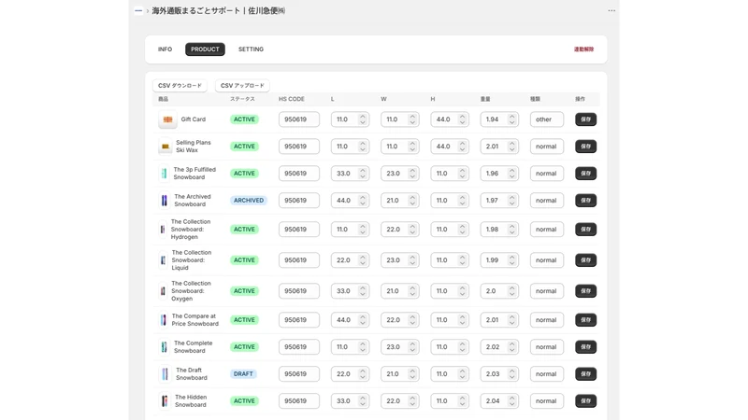The width and height of the screenshot is (748, 420).
Task: Click the HS CODE column header
Action: pos(292,99)
